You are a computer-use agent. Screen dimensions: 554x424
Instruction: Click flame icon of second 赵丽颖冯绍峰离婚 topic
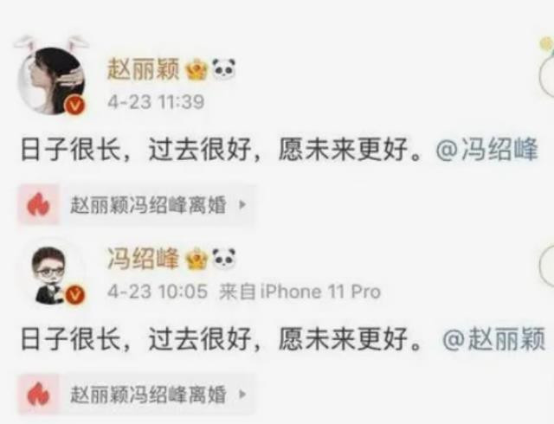coord(38,395)
